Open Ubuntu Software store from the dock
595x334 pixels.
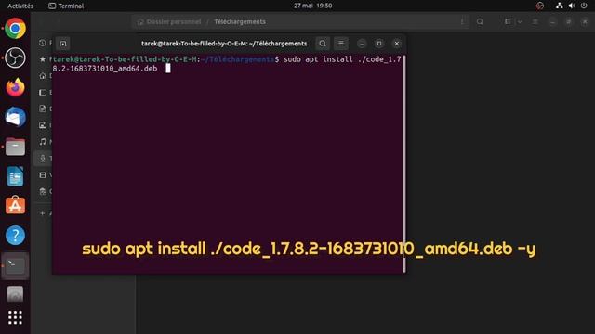point(15,205)
